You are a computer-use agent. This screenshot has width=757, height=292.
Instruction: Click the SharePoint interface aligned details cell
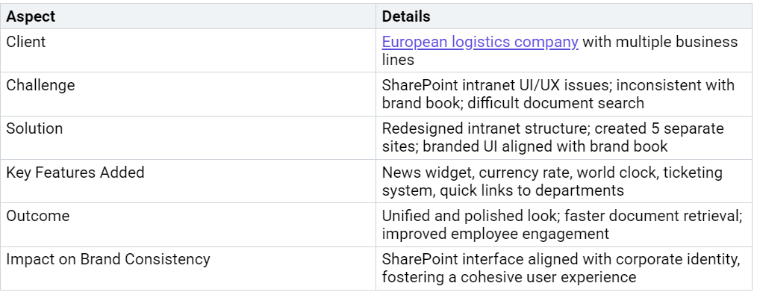[564, 268]
